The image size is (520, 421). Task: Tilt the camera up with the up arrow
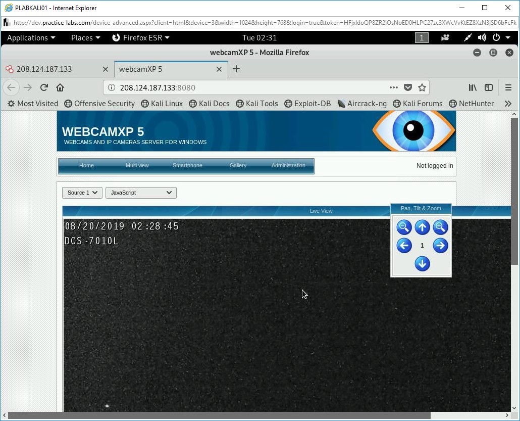[422, 227]
